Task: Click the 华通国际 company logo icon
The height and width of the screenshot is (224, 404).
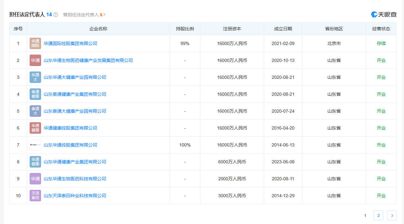Action: pos(35,43)
